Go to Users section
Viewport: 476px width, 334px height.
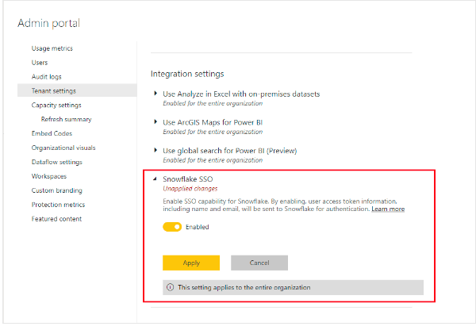[40, 63]
